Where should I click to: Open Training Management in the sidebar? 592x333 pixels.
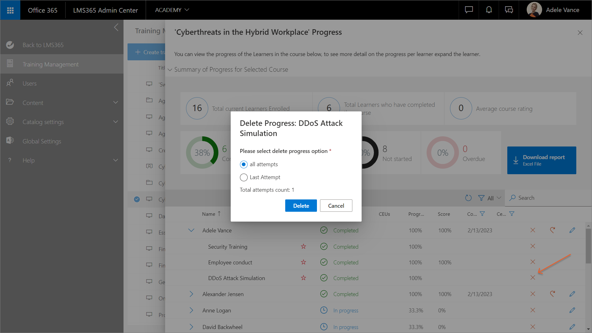51,64
